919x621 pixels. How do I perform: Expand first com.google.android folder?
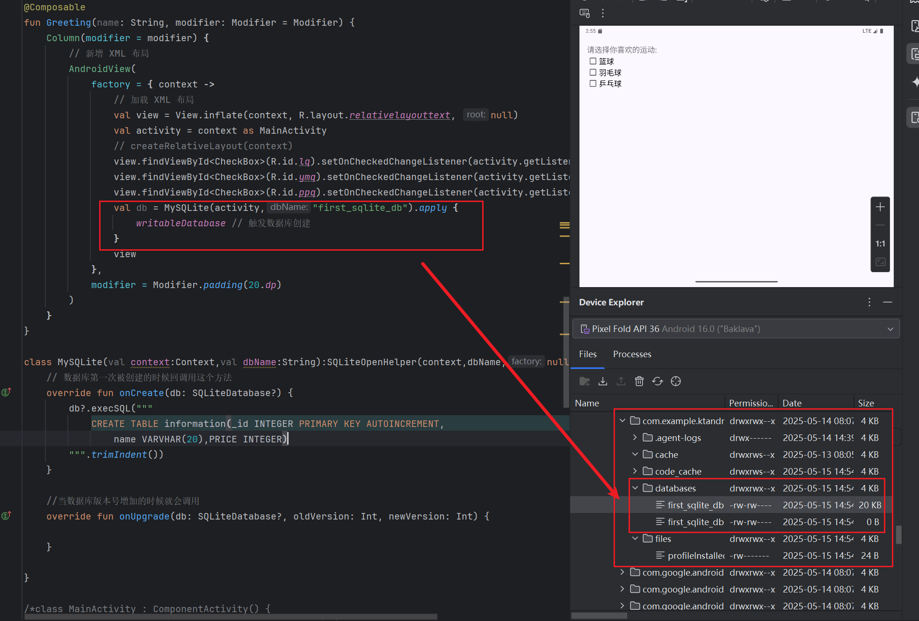click(622, 572)
